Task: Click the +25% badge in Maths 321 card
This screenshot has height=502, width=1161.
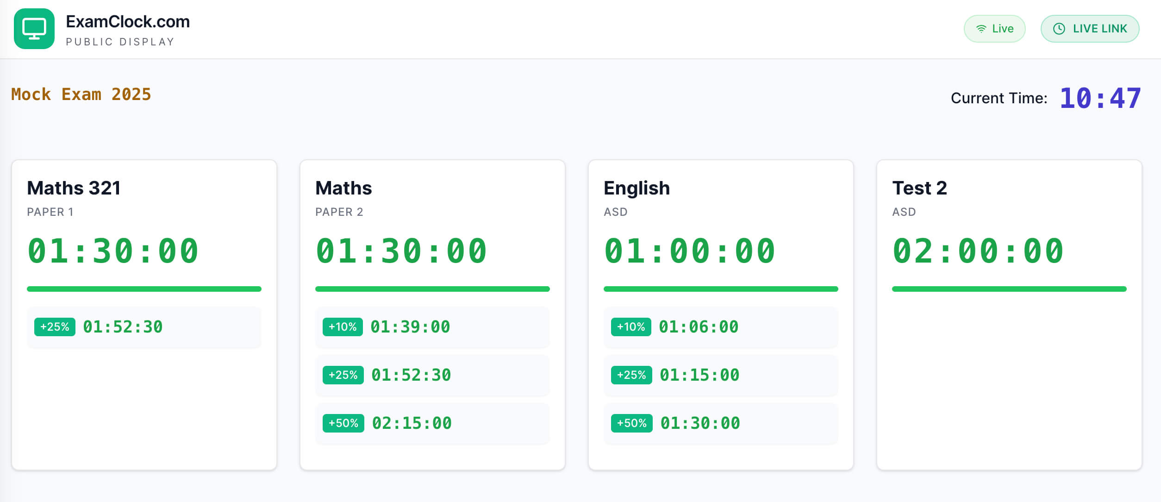Action: [x=55, y=327]
